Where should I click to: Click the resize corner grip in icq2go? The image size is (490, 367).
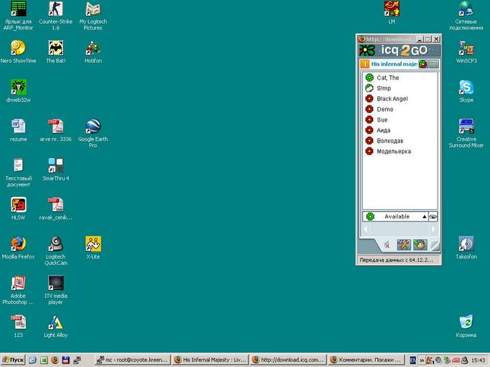tap(435, 245)
